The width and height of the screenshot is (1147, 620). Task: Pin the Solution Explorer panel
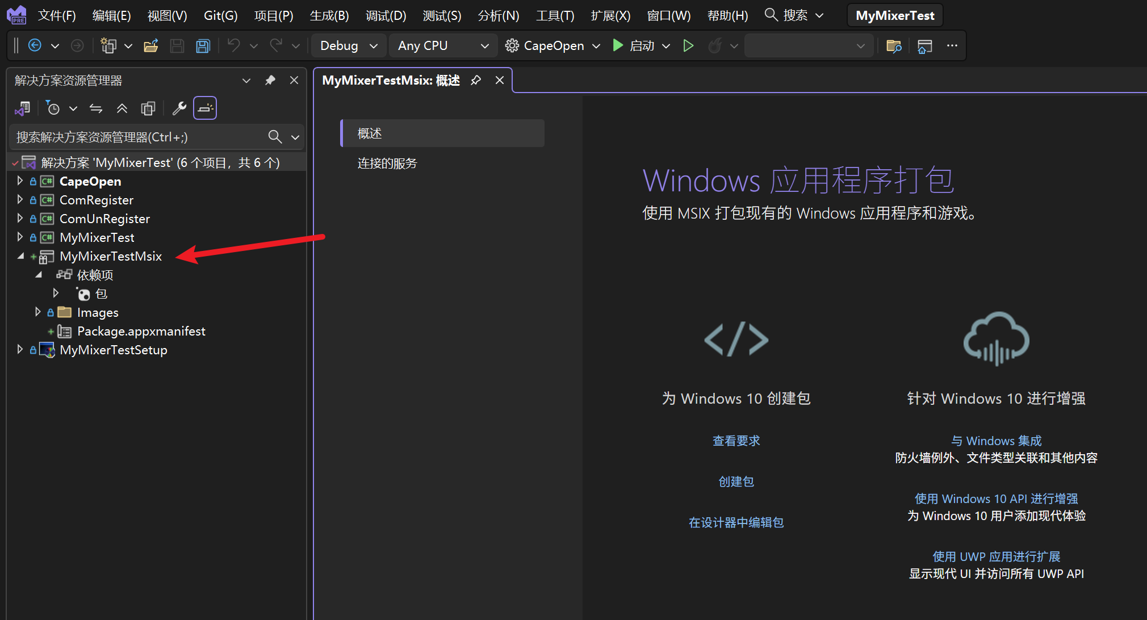point(270,80)
